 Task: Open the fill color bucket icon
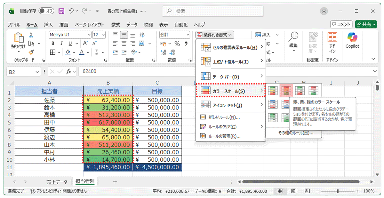(x=67, y=52)
